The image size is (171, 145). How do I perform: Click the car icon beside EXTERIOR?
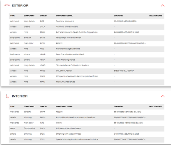7,5
